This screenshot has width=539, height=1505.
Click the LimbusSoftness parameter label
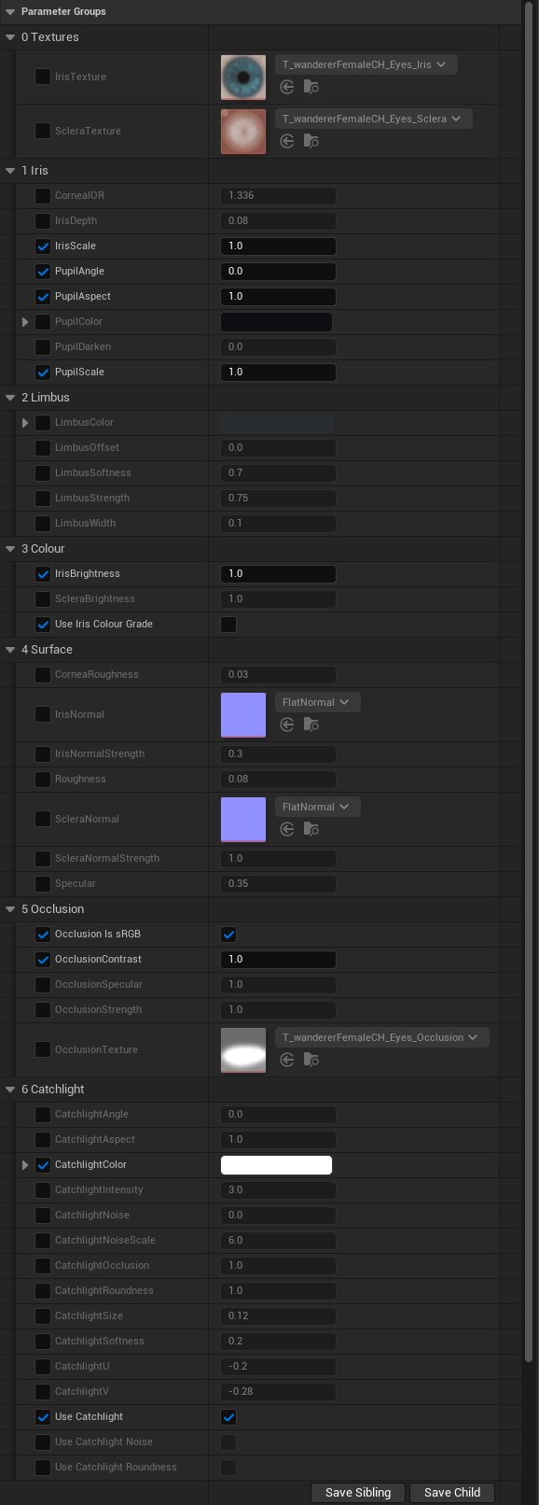pyautogui.click(x=93, y=473)
